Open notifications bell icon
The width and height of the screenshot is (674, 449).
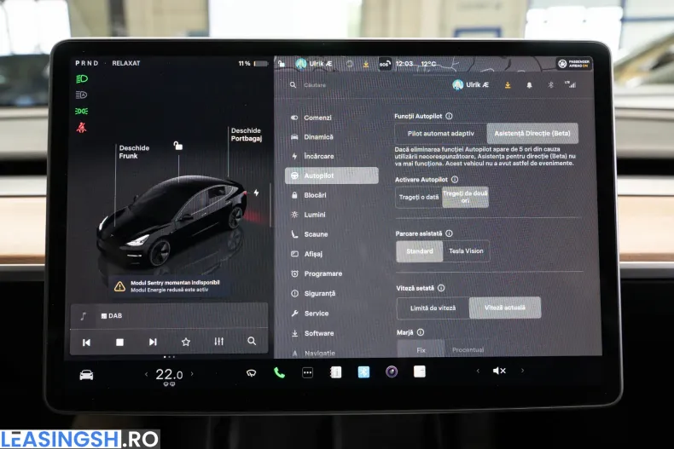529,85
